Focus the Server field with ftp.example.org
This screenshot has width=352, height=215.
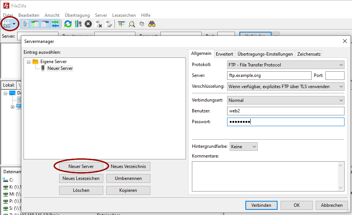click(269, 75)
